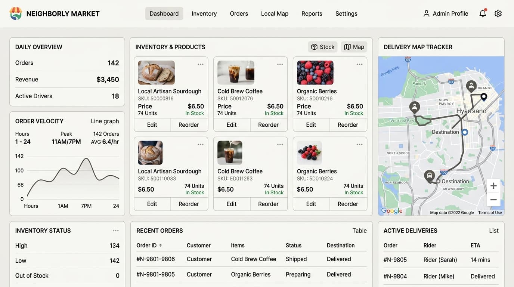Open the Settings tab in navigation
The width and height of the screenshot is (514, 287).
click(346, 13)
